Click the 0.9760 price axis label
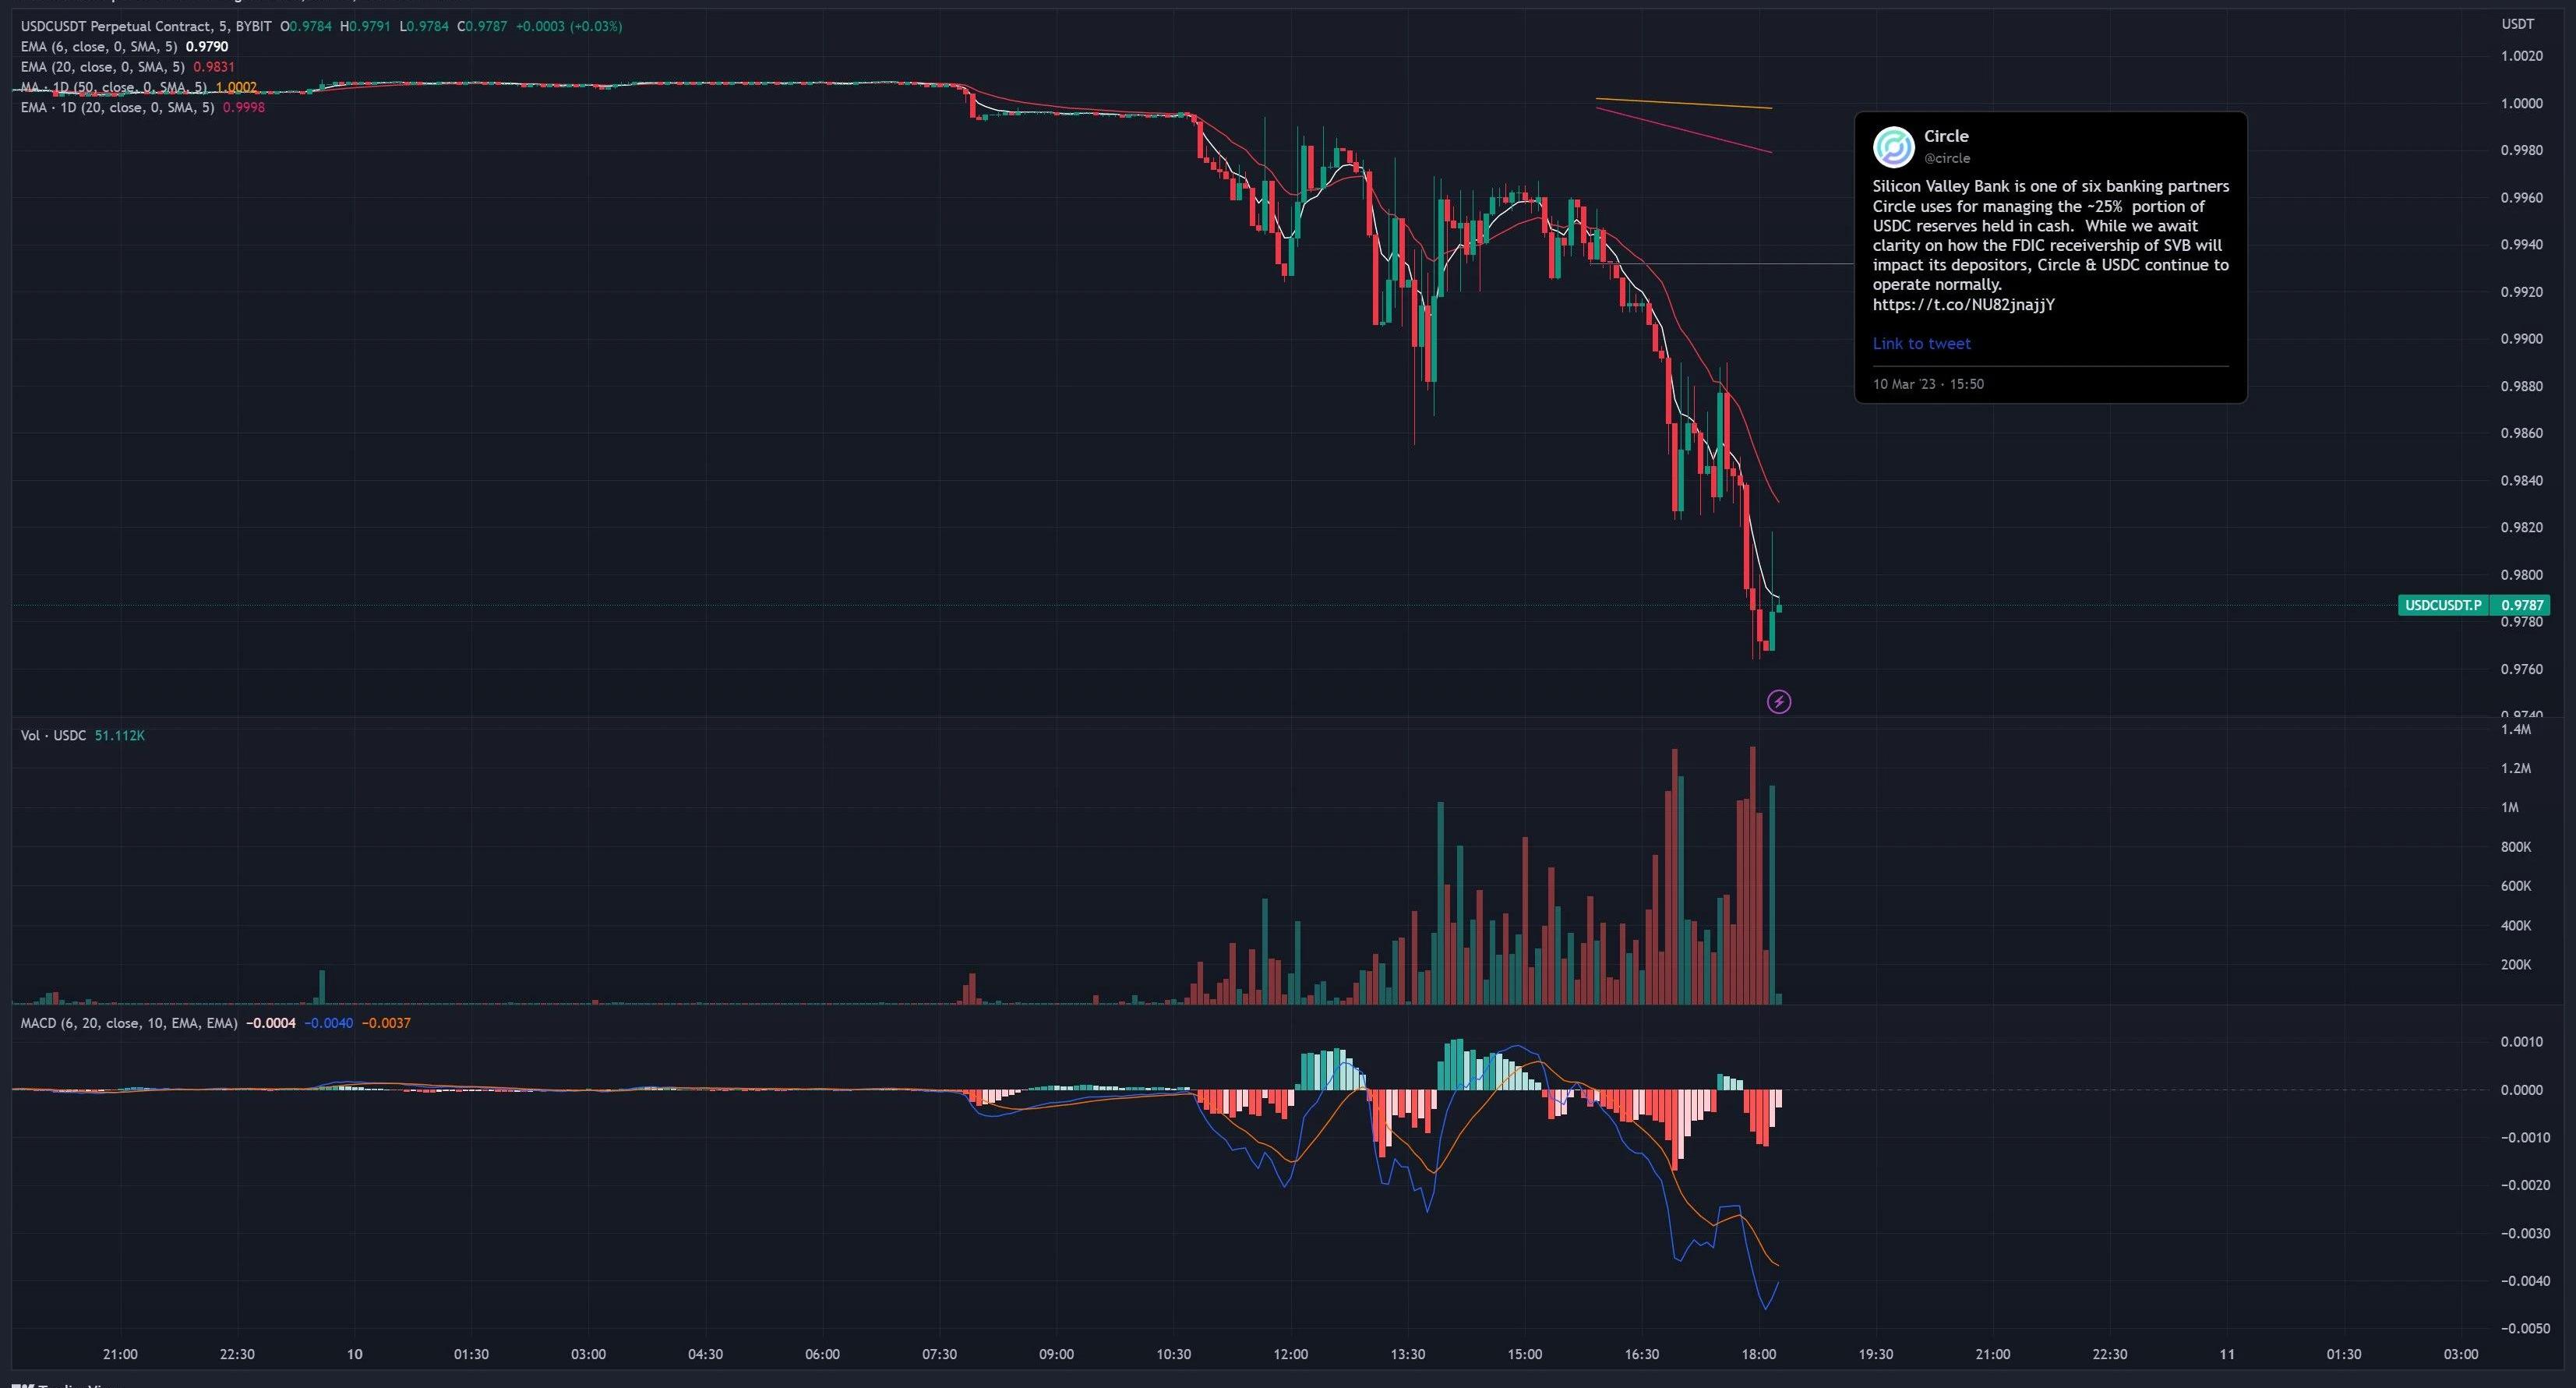 pos(2521,669)
